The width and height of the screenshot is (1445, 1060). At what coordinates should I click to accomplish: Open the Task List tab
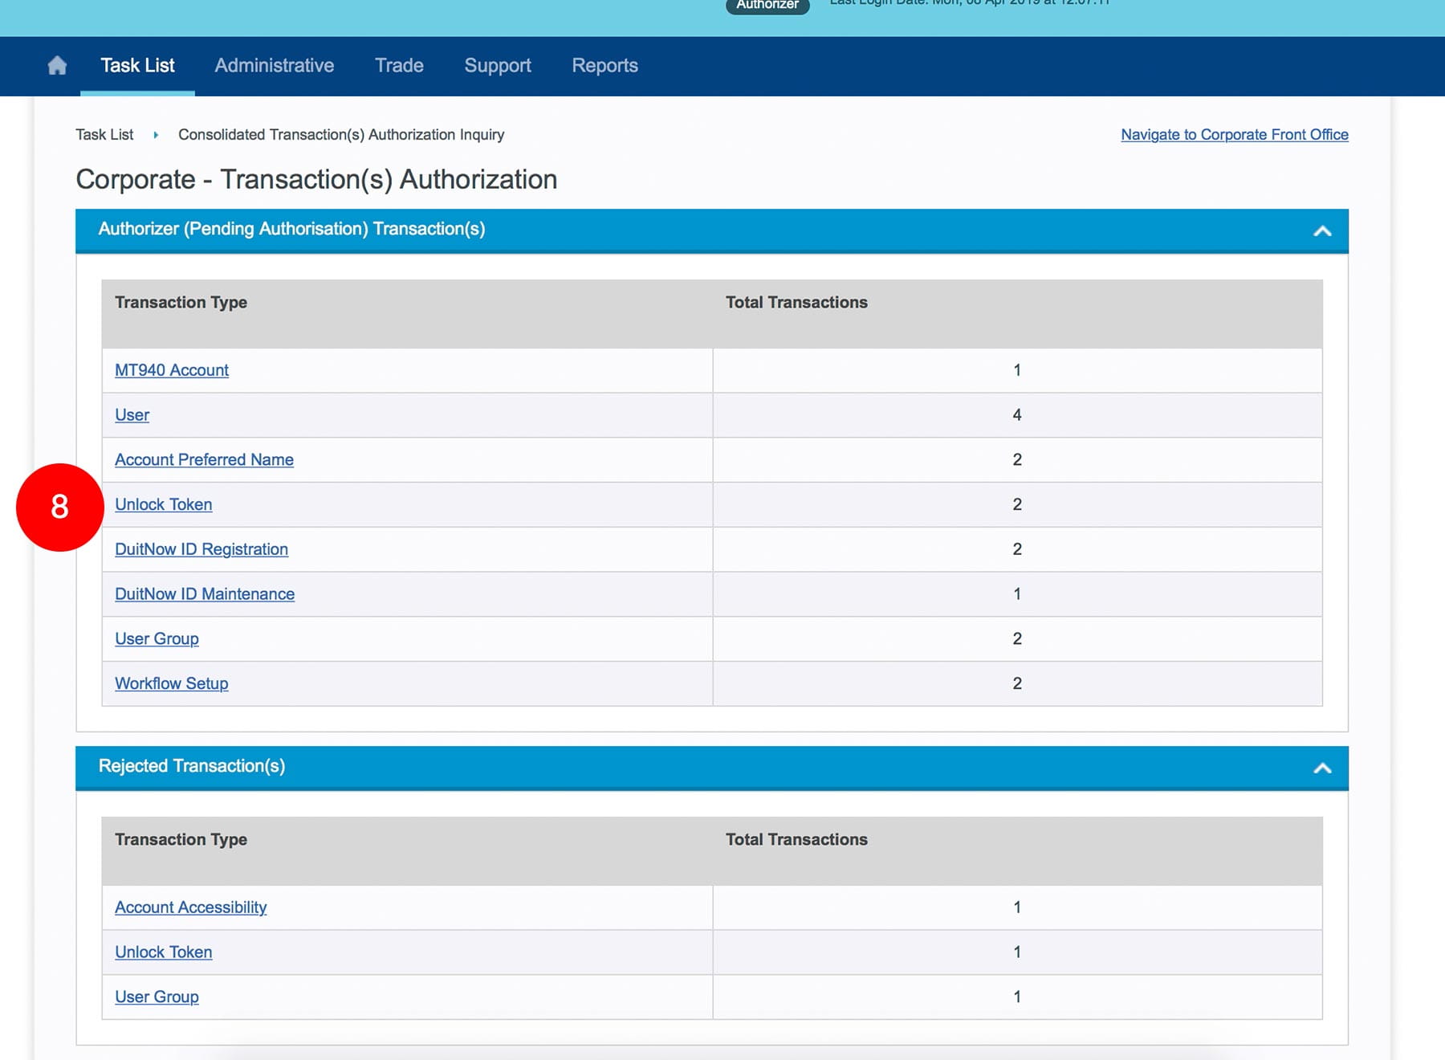137,66
